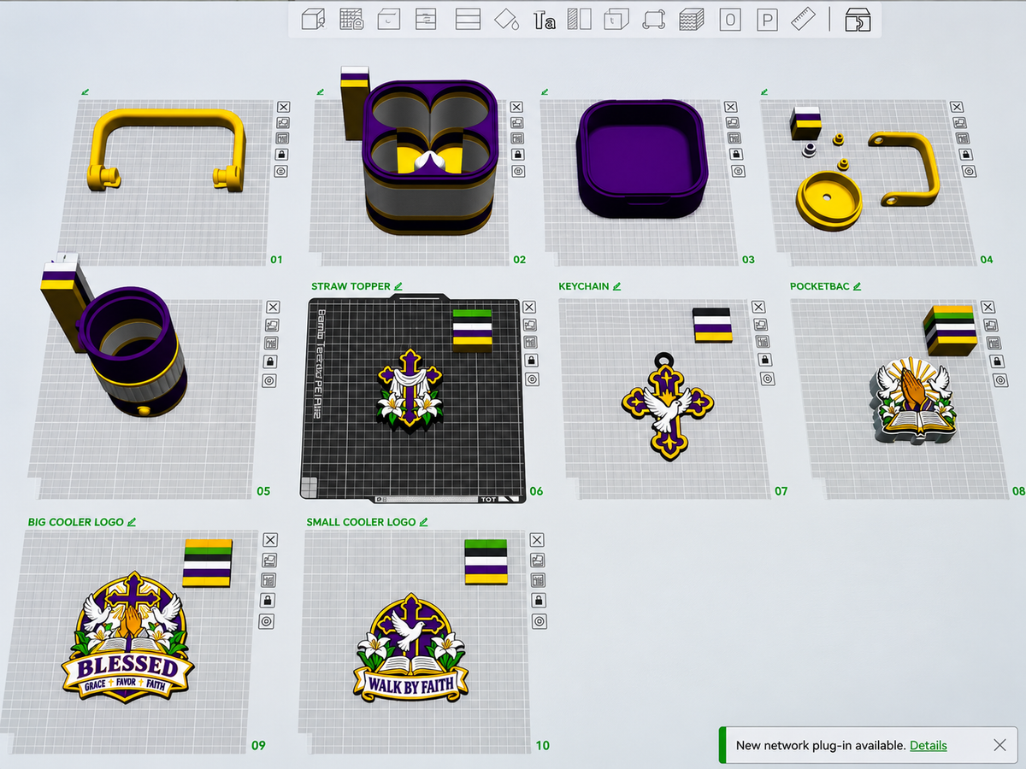Select the ruler measure tool
The width and height of the screenshot is (1026, 769).
(803, 19)
